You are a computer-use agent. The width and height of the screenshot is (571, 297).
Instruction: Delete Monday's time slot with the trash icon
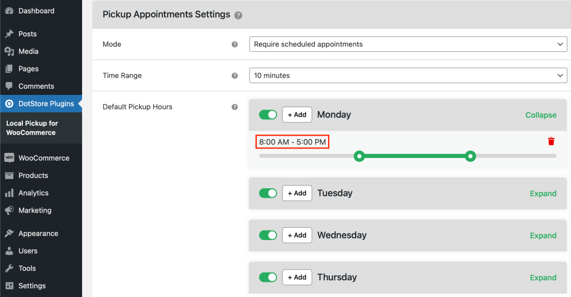click(x=551, y=141)
